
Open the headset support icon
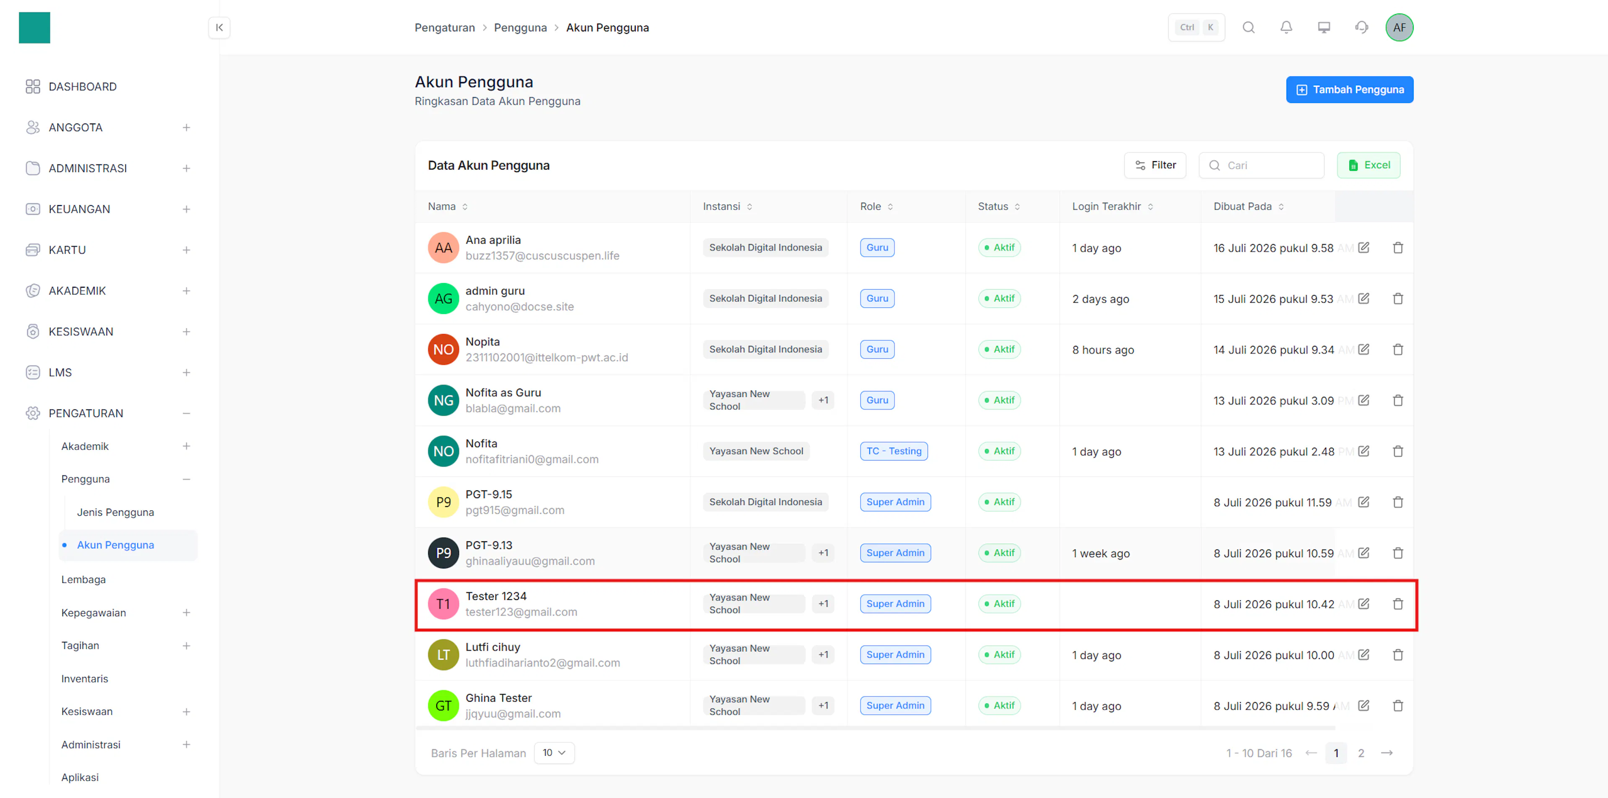[1361, 28]
